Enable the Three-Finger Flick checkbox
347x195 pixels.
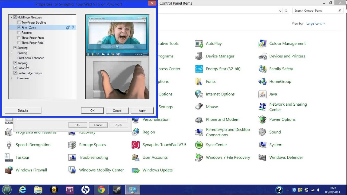(19, 43)
